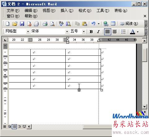Viewport: 149px width, 137px height.
Task: Click horizontal scrollbar left arrow
Action: tap(29, 126)
